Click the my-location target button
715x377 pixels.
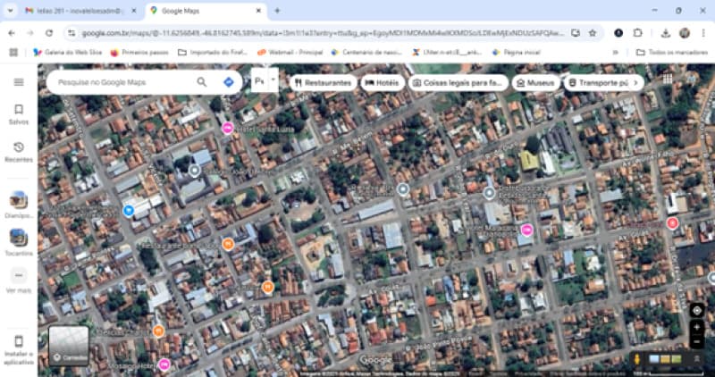pyautogui.click(x=697, y=311)
